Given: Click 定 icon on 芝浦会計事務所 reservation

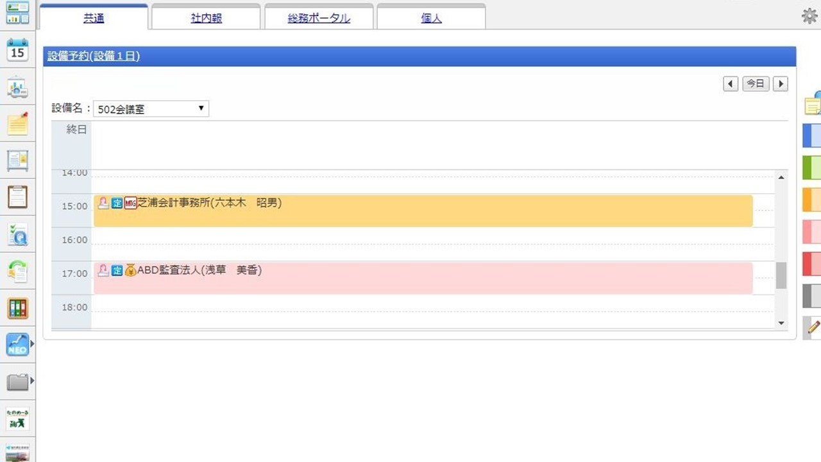Looking at the screenshot, I should (117, 203).
